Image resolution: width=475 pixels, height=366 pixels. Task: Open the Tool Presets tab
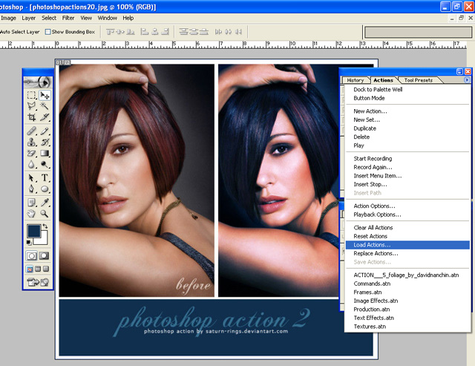tap(419, 80)
